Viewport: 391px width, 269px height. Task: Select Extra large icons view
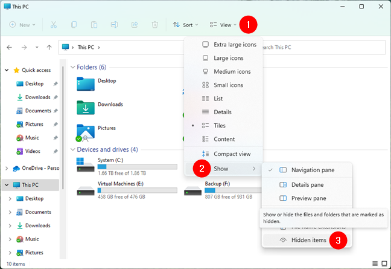(x=223, y=45)
